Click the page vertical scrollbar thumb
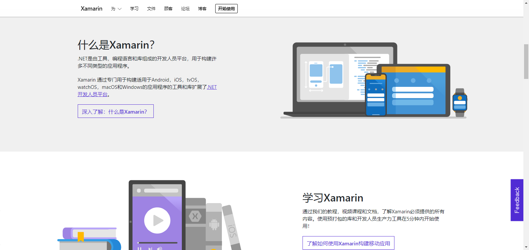 click(x=526, y=61)
